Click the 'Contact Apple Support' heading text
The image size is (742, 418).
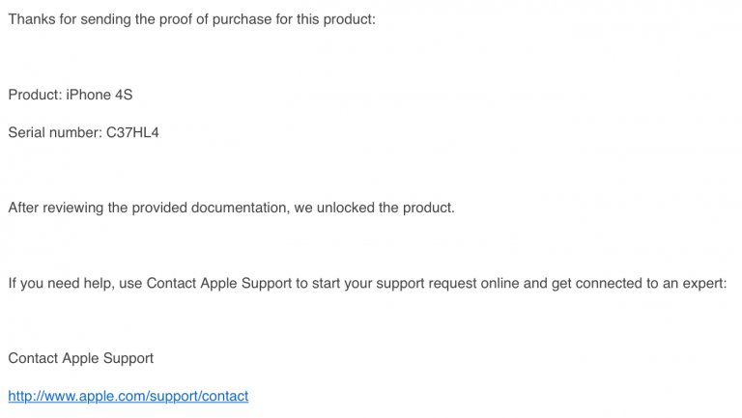pyautogui.click(x=81, y=358)
